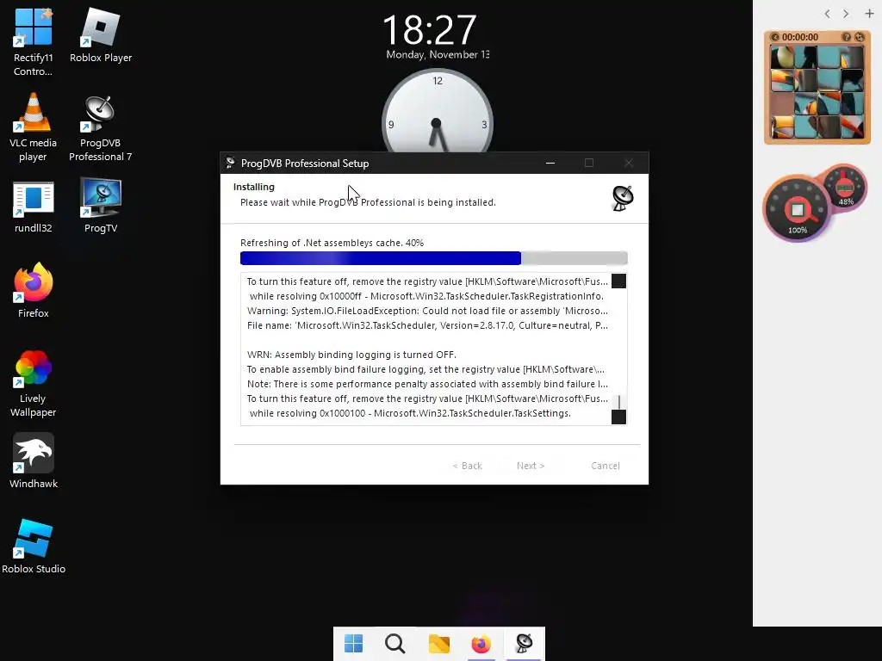This screenshot has width=882, height=661.
Task: Click the toucan picture puzzle board
Action: pyautogui.click(x=817, y=91)
